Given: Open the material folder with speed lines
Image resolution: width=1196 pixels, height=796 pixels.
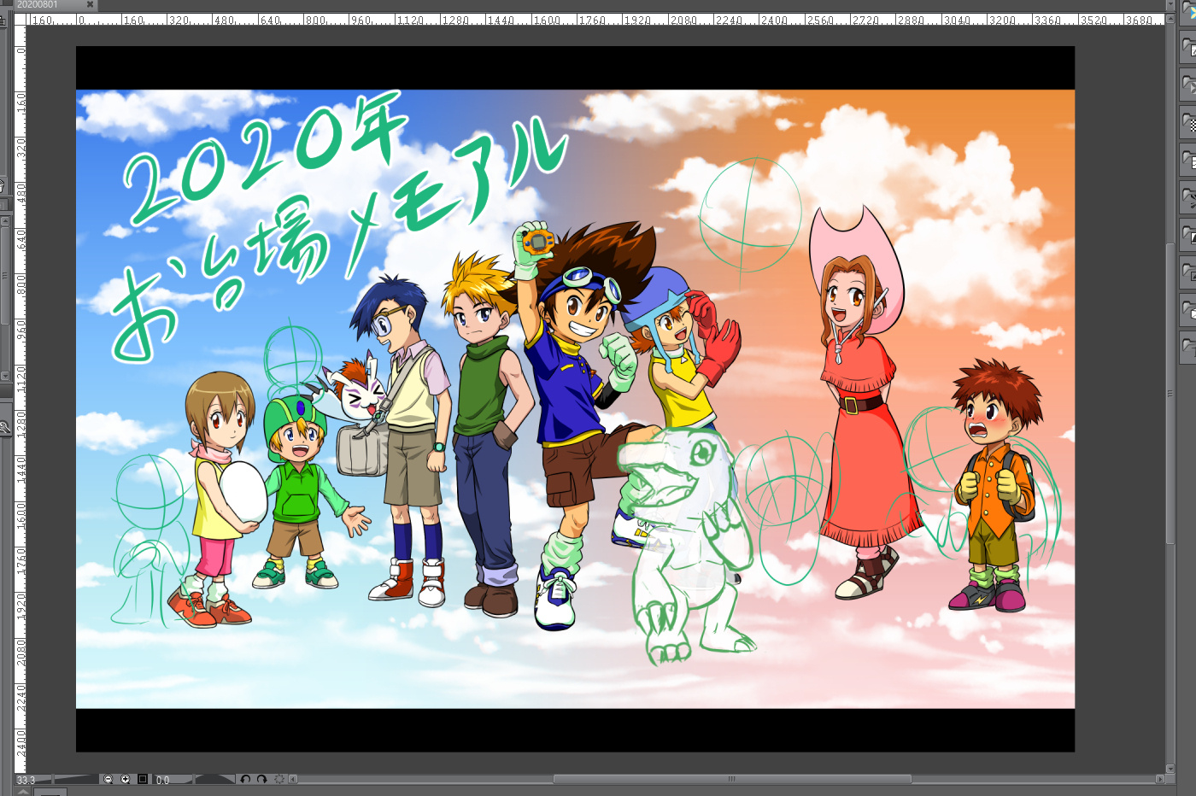Looking at the screenshot, I should click(1187, 198).
